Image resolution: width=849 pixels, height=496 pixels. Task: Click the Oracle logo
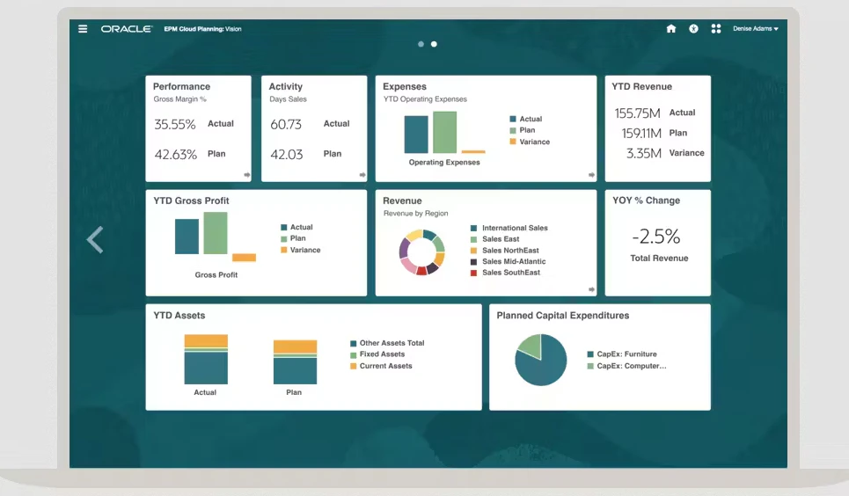pos(127,29)
